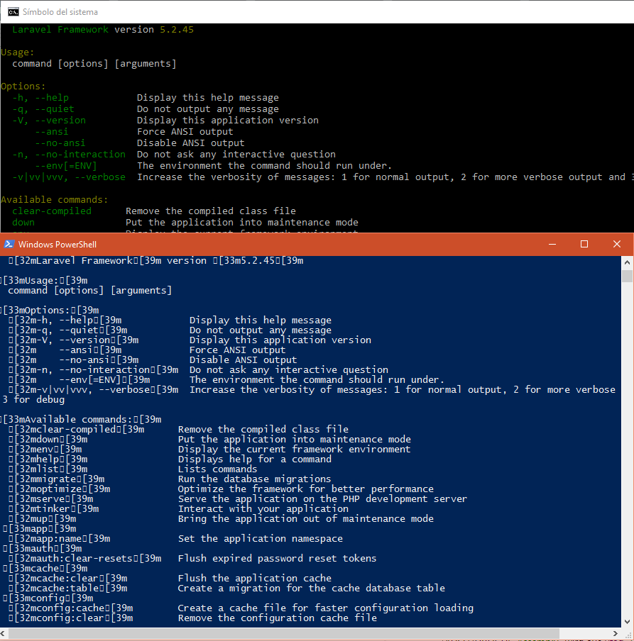Click '[33mcache' group heading in PowerShell
Image resolution: width=634 pixels, height=641 pixels.
pos(45,569)
